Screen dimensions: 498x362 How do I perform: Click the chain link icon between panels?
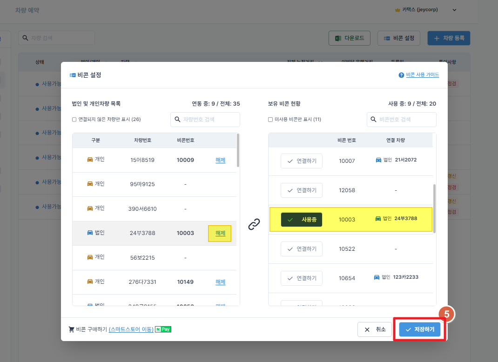point(254,224)
